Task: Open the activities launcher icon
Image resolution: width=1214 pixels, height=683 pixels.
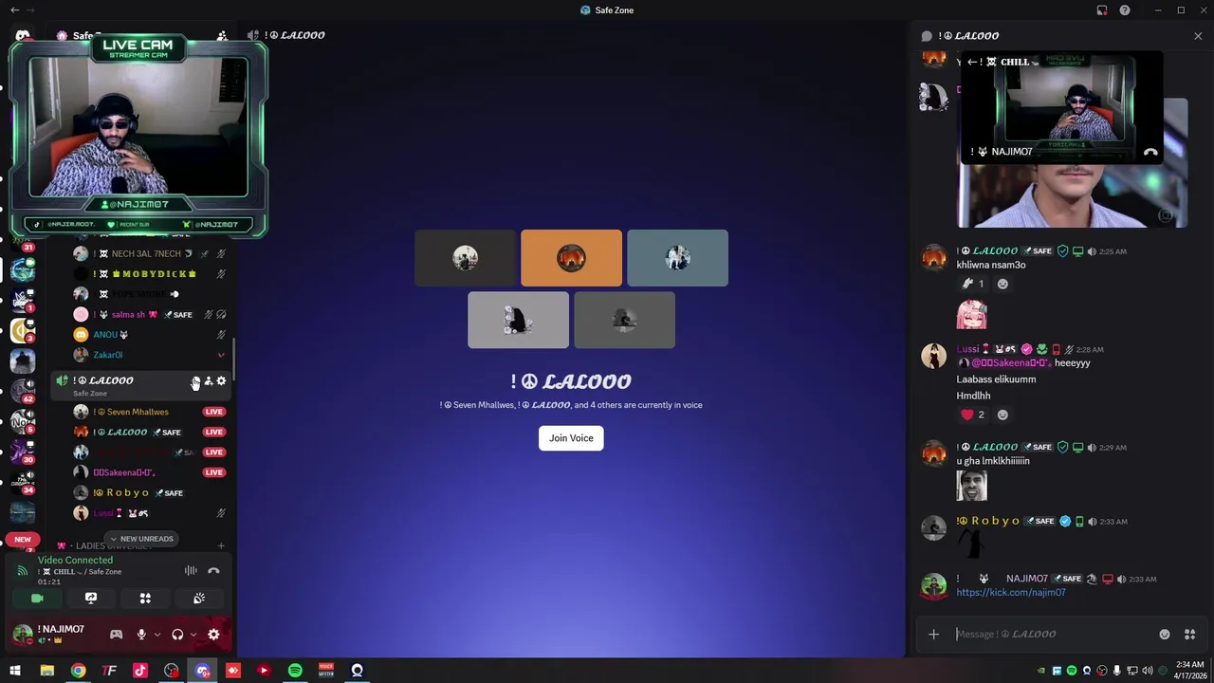Action: click(x=145, y=599)
